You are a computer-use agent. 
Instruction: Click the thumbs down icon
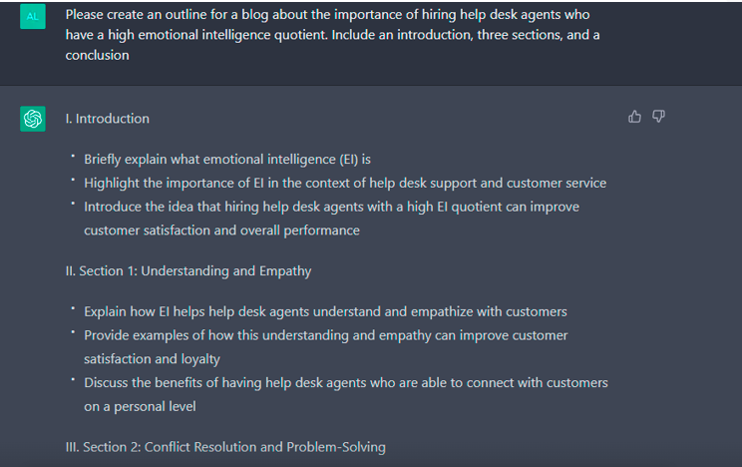tap(658, 117)
